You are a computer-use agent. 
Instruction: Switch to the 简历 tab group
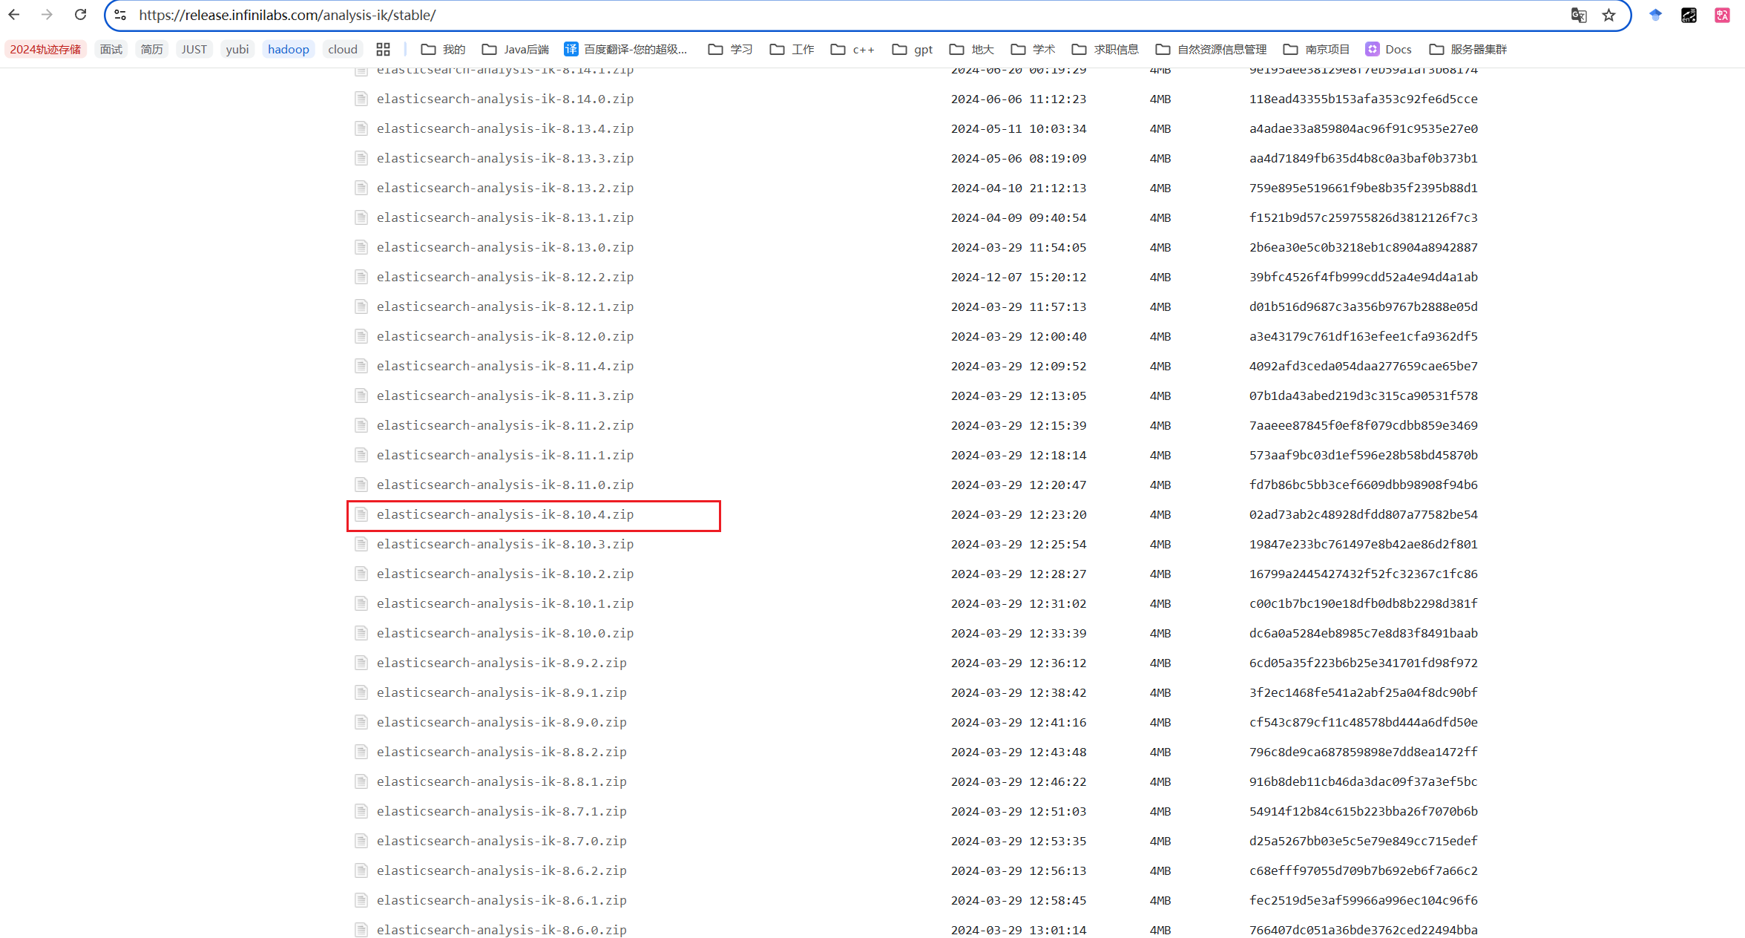(152, 49)
